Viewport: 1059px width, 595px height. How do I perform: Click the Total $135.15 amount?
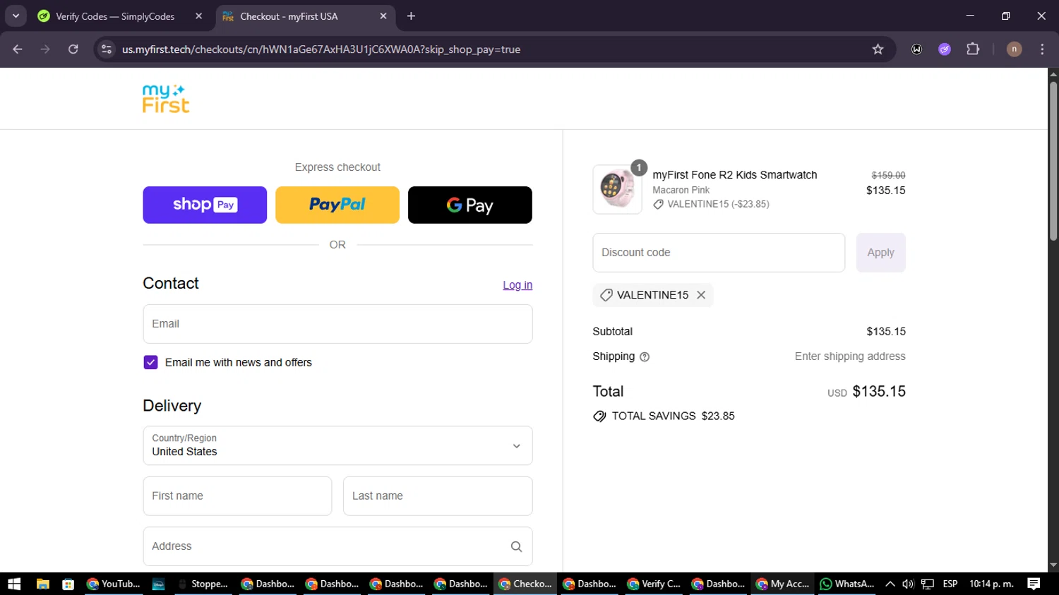click(x=879, y=392)
